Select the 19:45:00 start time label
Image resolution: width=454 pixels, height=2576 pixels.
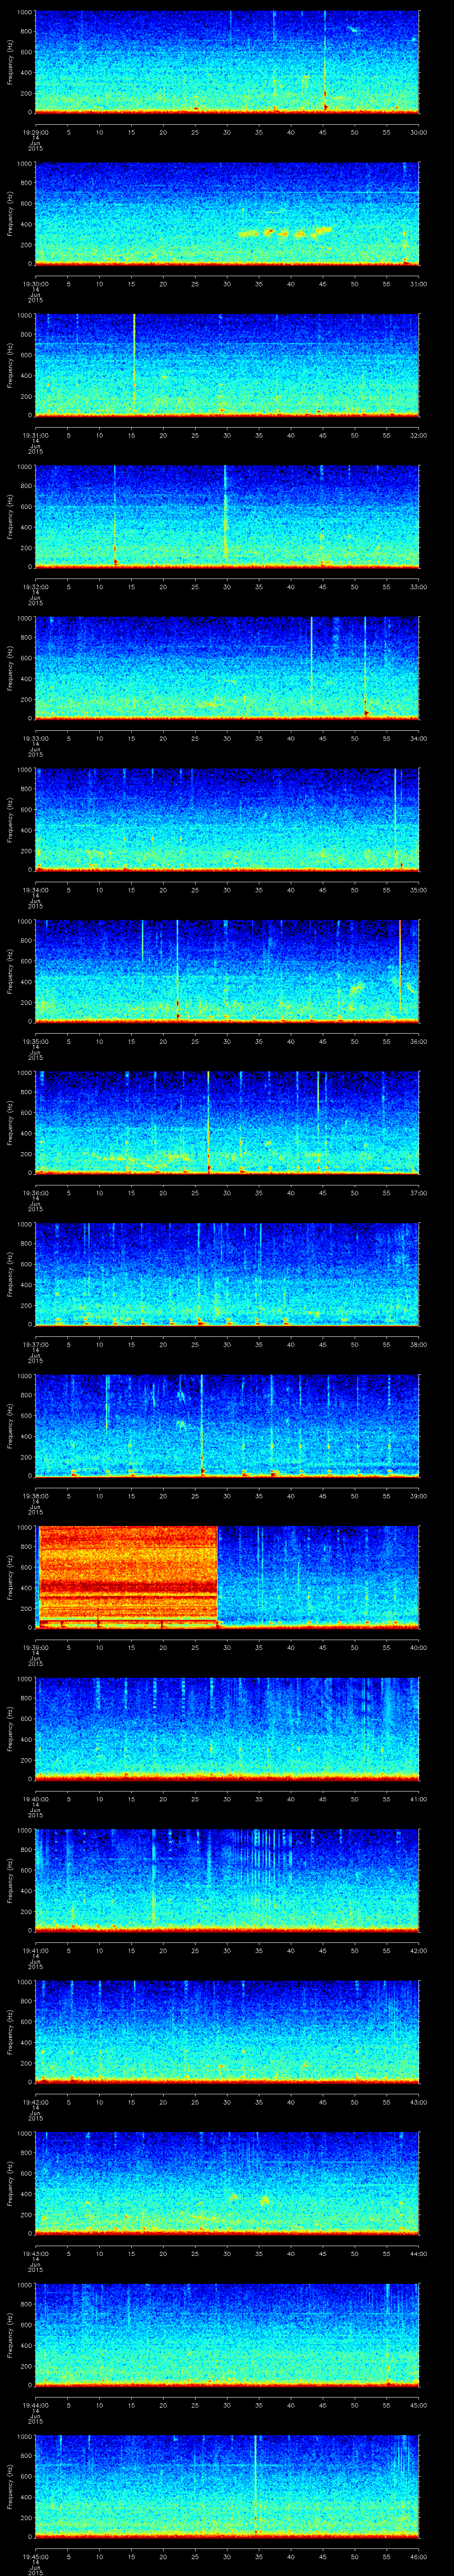pos(35,2556)
